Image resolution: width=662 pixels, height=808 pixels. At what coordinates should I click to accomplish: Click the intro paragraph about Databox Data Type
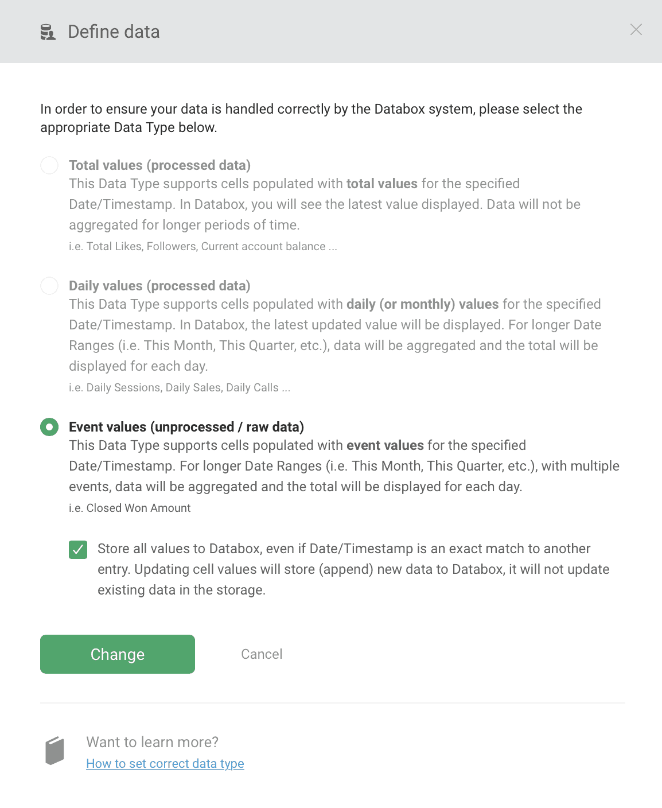point(311,118)
